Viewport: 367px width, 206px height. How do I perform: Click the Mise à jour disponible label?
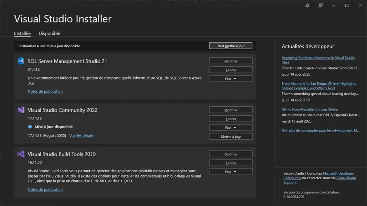click(54, 127)
